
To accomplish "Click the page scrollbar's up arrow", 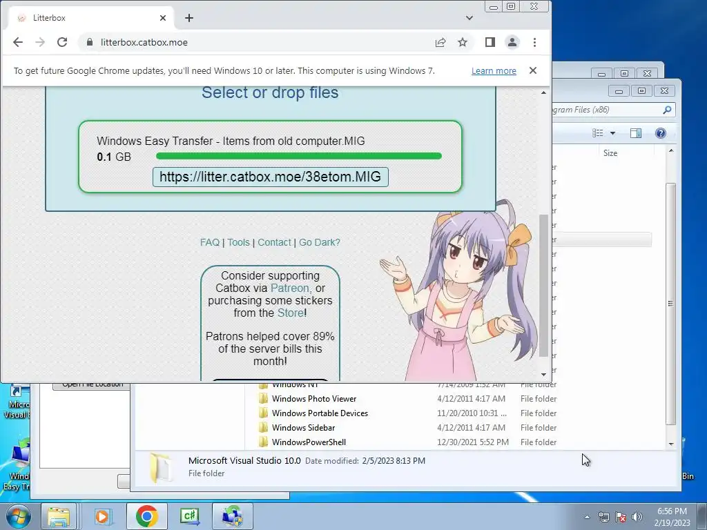I will [544, 92].
